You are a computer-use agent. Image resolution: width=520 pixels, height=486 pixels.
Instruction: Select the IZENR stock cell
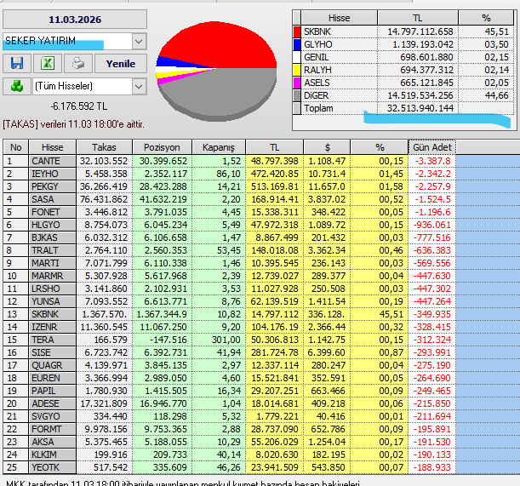click(x=53, y=327)
